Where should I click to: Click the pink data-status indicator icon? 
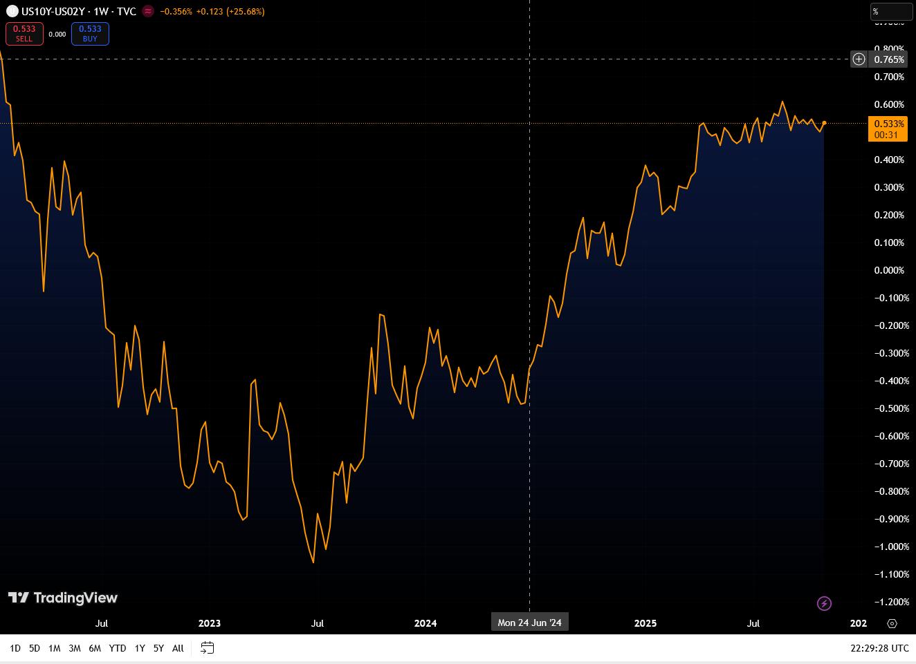pyautogui.click(x=148, y=12)
